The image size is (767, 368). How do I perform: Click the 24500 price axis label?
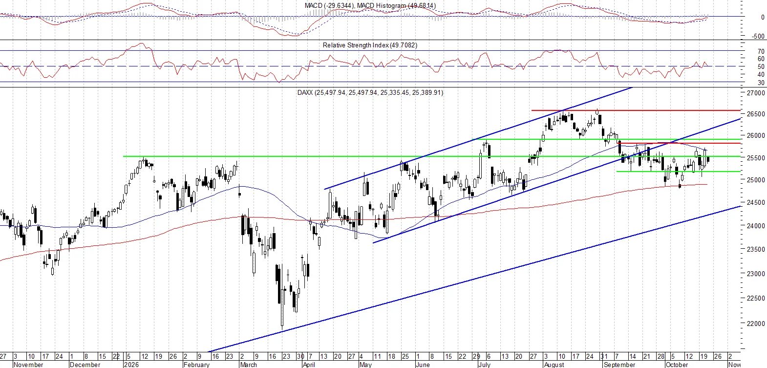point(755,202)
